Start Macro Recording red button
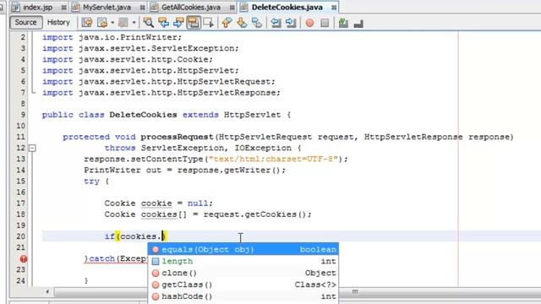Viewport: 541px width, 304px height. tap(310, 23)
